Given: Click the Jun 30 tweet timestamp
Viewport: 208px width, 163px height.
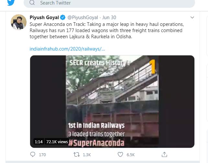Looking at the screenshot, I should pos(109,17).
